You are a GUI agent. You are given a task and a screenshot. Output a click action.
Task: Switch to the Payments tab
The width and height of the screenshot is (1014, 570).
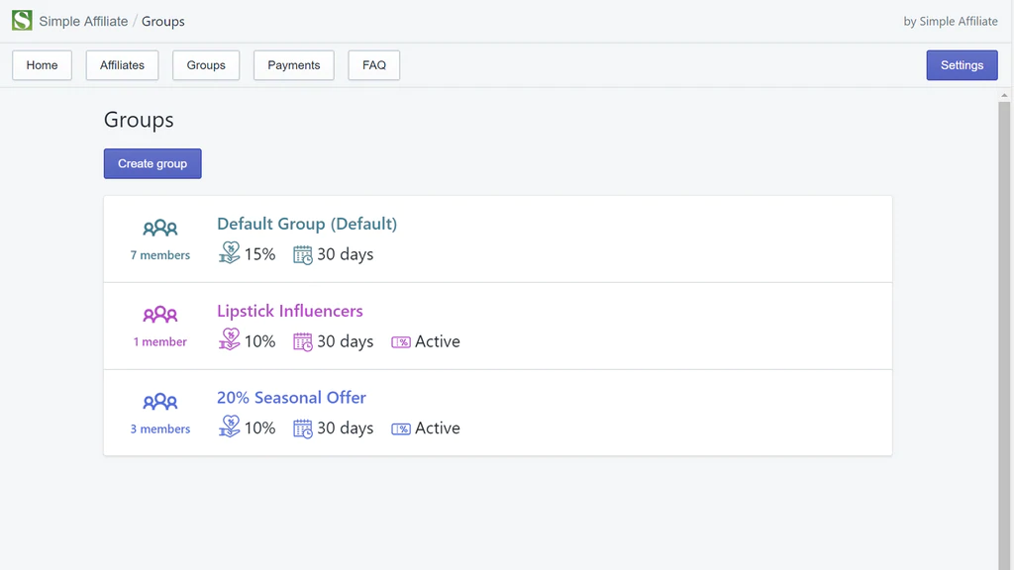click(x=294, y=65)
